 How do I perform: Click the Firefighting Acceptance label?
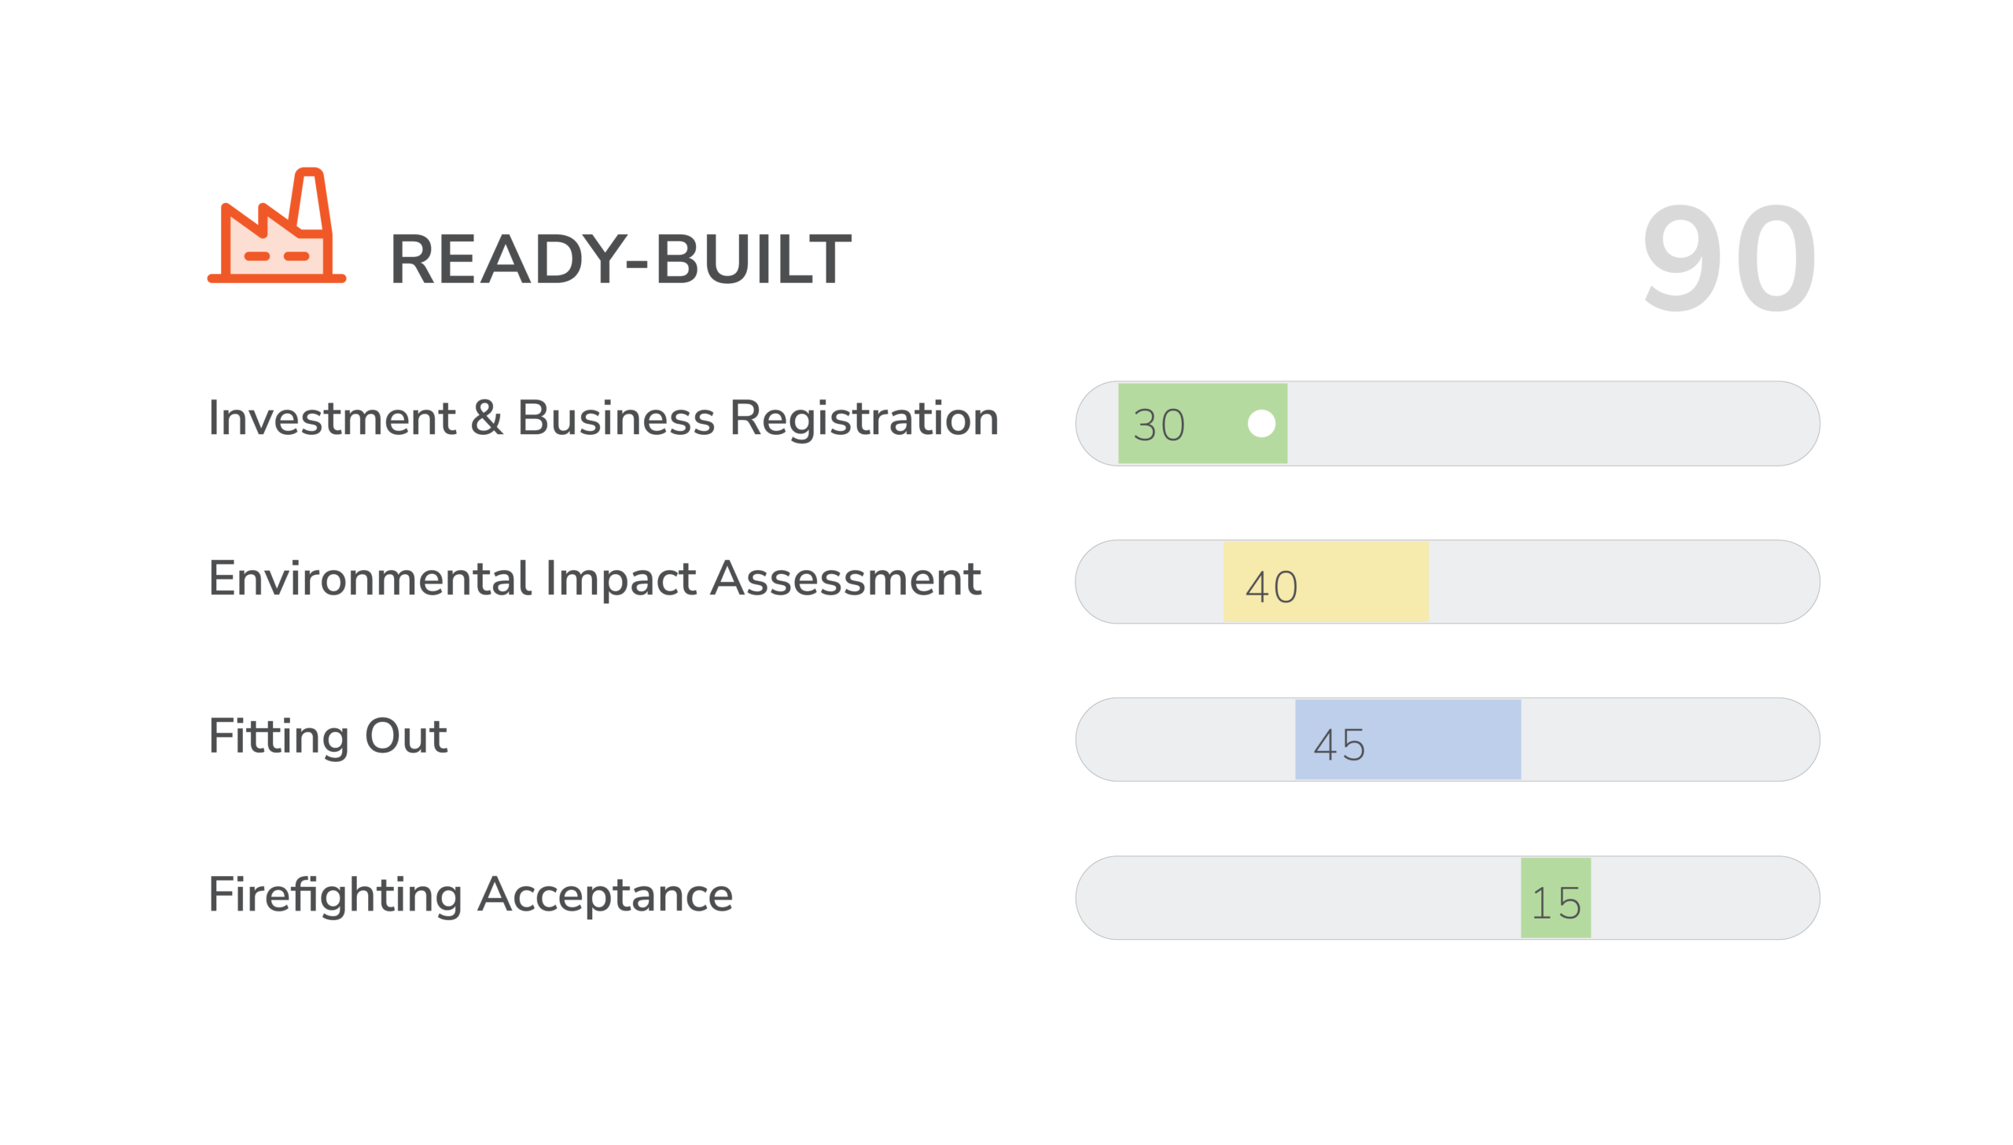pyautogui.click(x=470, y=895)
